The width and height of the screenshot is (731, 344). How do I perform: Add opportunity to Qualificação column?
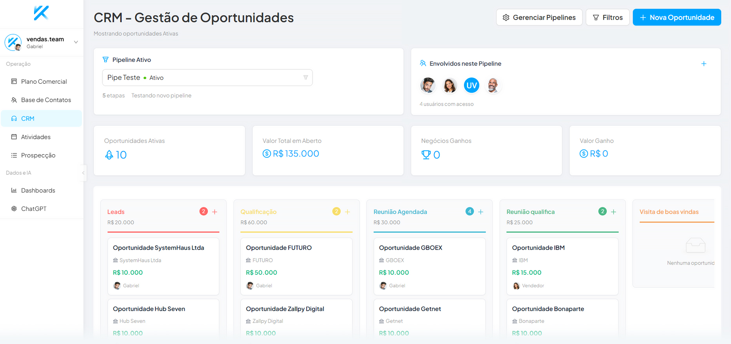click(x=347, y=212)
